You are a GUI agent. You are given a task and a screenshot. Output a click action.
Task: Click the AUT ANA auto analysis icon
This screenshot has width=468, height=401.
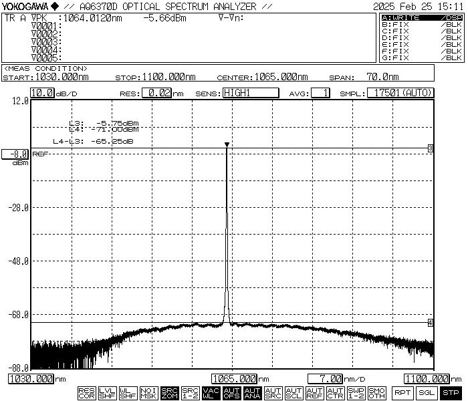tap(252, 392)
